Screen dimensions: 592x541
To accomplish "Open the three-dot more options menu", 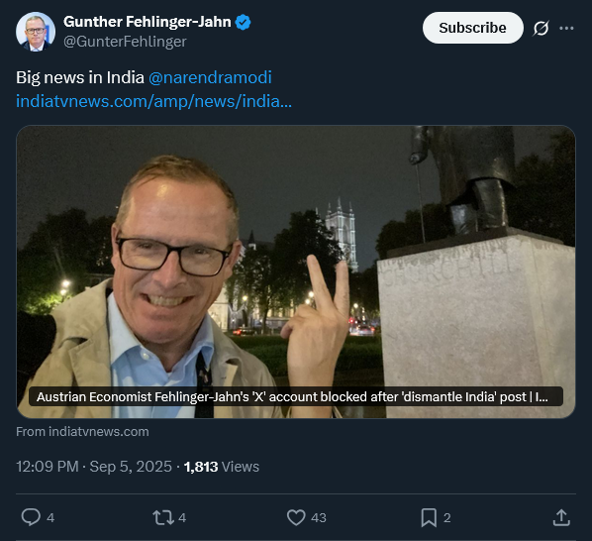I will point(566,28).
